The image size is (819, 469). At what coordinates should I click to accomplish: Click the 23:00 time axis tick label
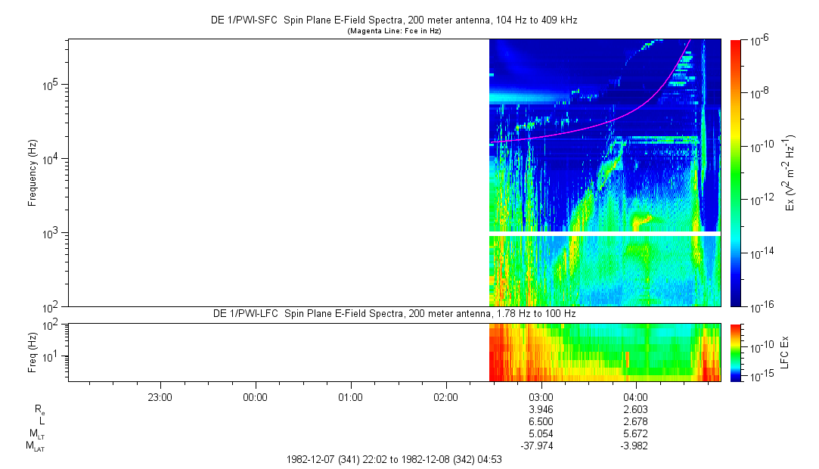(x=160, y=397)
